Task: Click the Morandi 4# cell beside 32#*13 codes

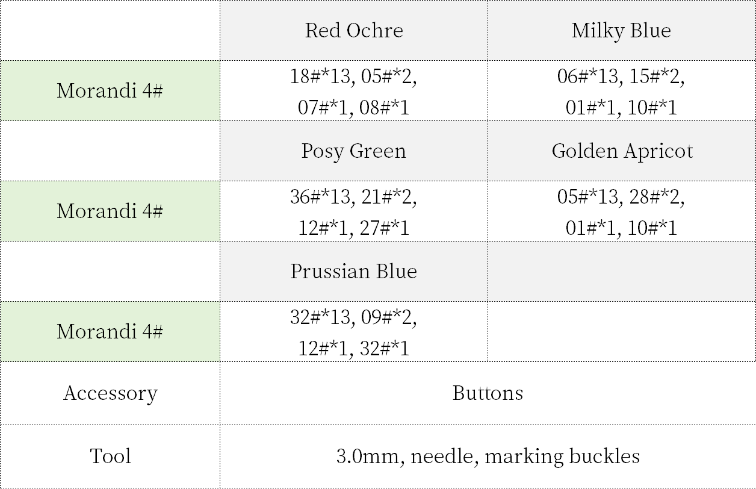Action: 110,332
